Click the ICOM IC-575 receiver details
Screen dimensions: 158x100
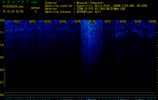[x=101, y=9]
